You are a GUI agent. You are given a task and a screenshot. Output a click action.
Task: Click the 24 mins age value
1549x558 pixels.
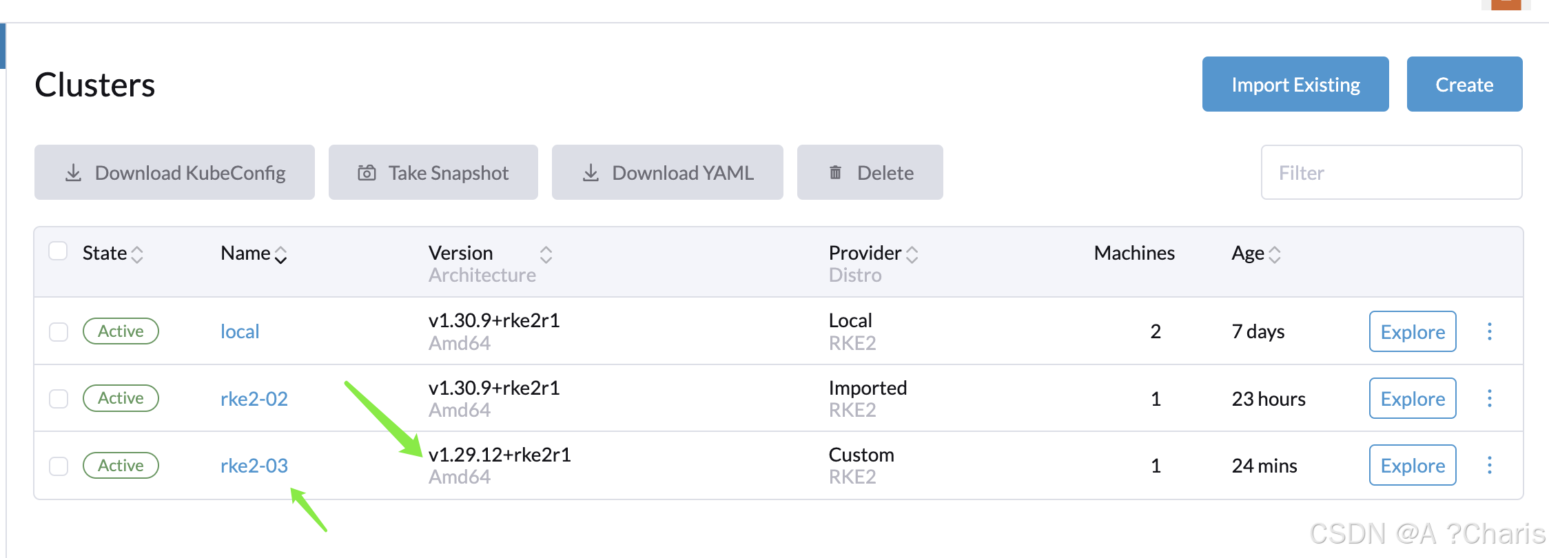tap(1264, 466)
